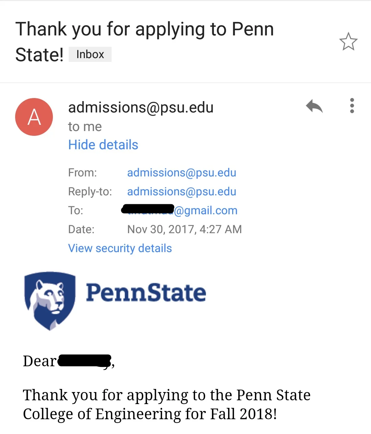Tap the red sender avatar A
Image resolution: width=371 pixels, height=434 pixels.
tap(34, 117)
